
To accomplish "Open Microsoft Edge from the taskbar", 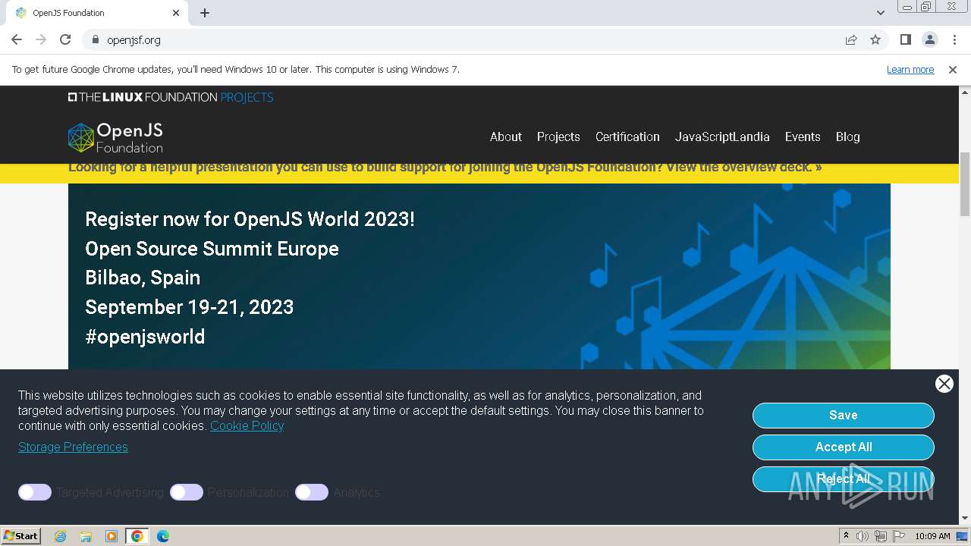I will [163, 536].
